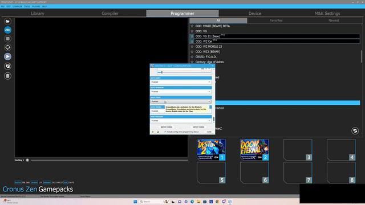
Task: Click the small trash icon at dialog bottom
Action: pos(153,132)
